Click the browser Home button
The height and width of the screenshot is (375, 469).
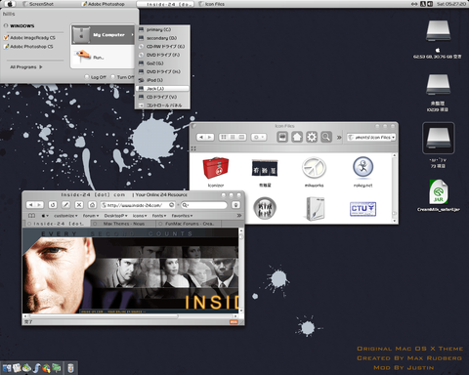93,205
